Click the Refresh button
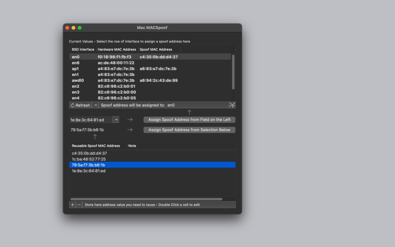The width and height of the screenshot is (395, 247). tap(80, 105)
